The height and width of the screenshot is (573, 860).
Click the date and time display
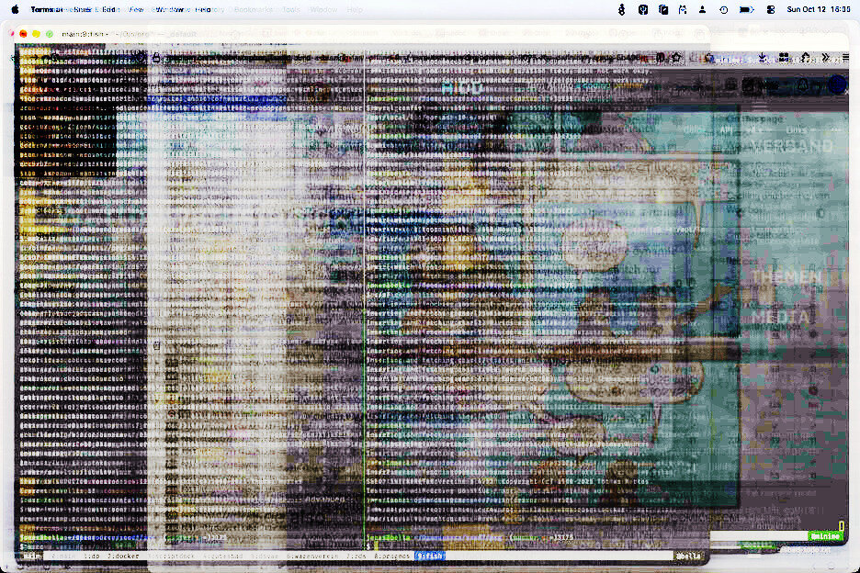(x=816, y=9)
